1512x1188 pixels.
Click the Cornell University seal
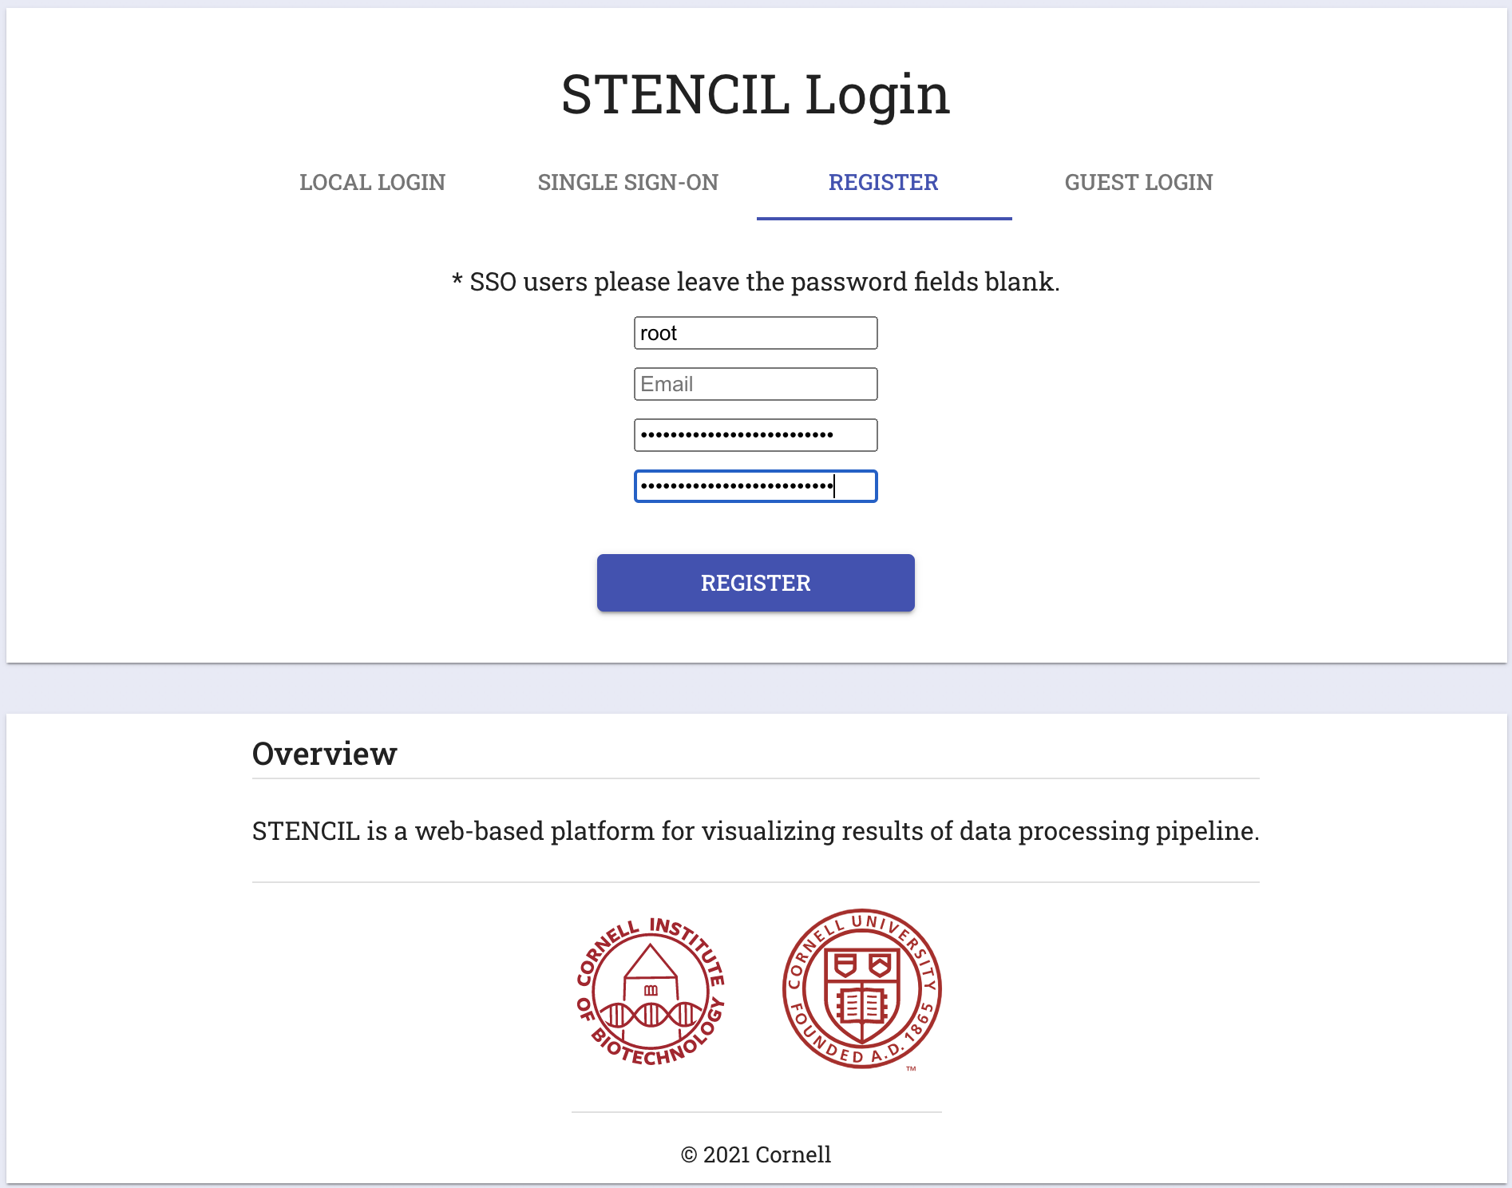point(862,988)
